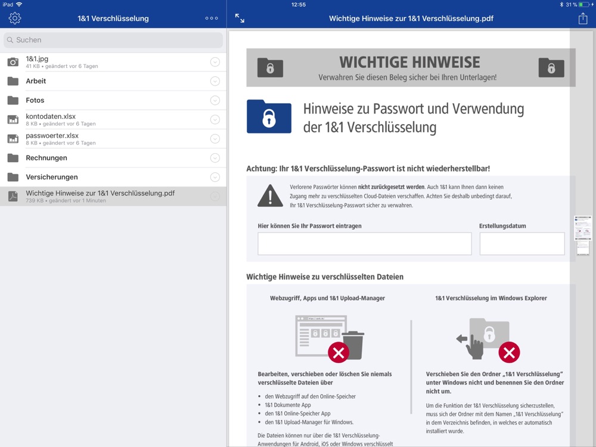
Task: Open passwoerter.xlsx
Action: 113,139
